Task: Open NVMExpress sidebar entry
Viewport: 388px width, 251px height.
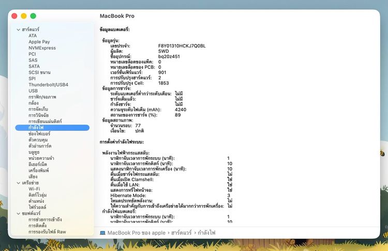Action: coord(42,48)
